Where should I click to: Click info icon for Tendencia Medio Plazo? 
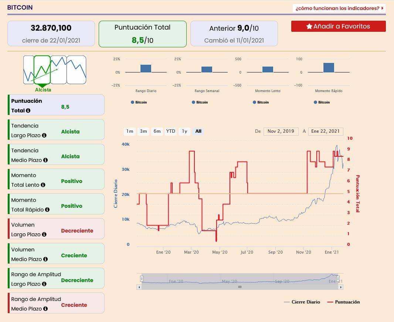tap(45, 160)
